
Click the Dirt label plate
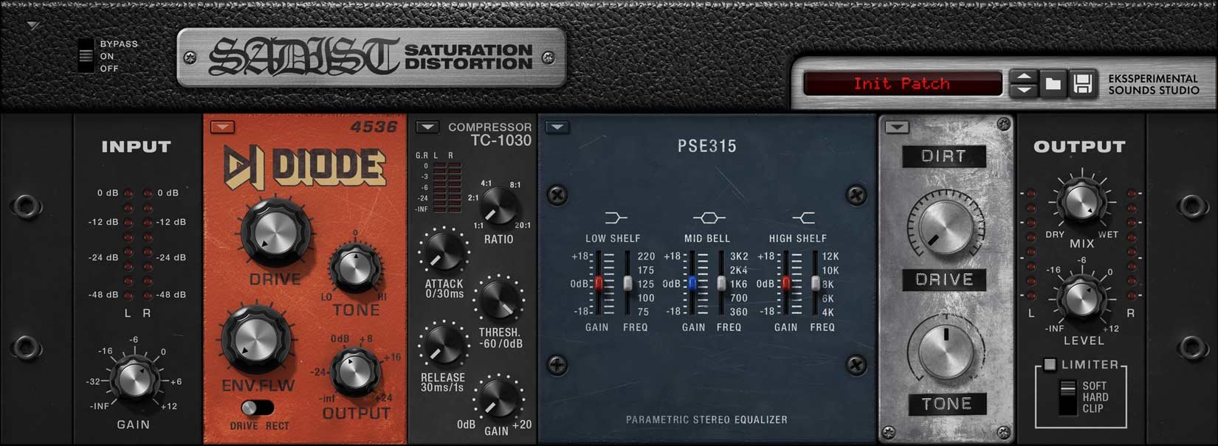click(943, 156)
